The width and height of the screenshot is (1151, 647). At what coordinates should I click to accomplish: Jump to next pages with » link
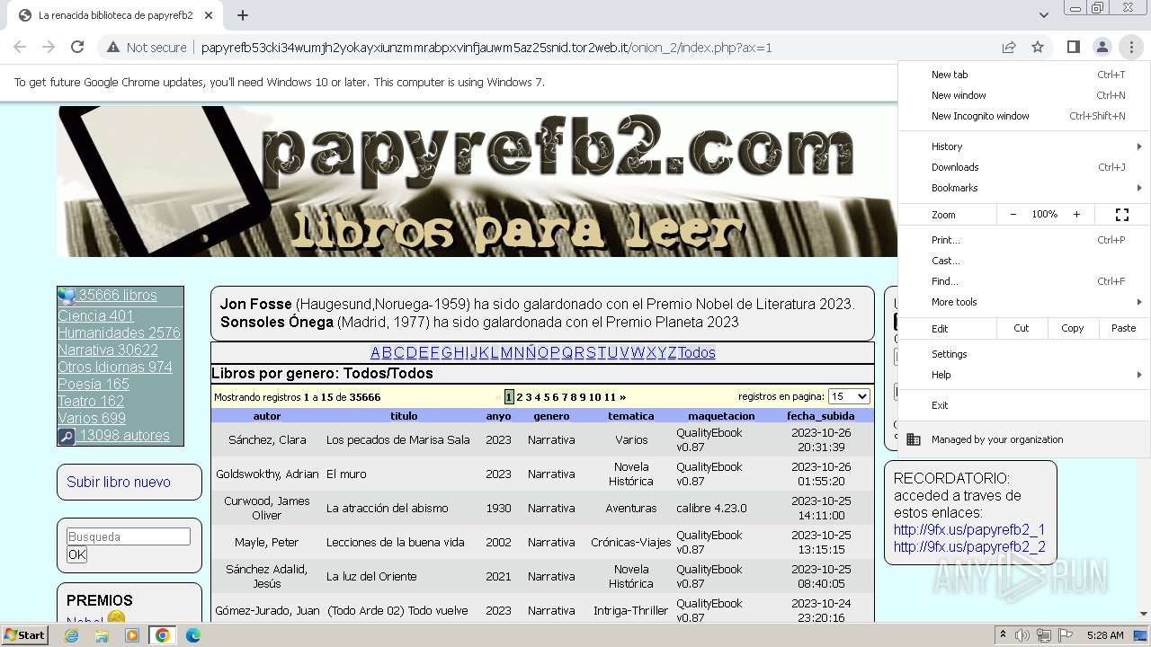622,397
